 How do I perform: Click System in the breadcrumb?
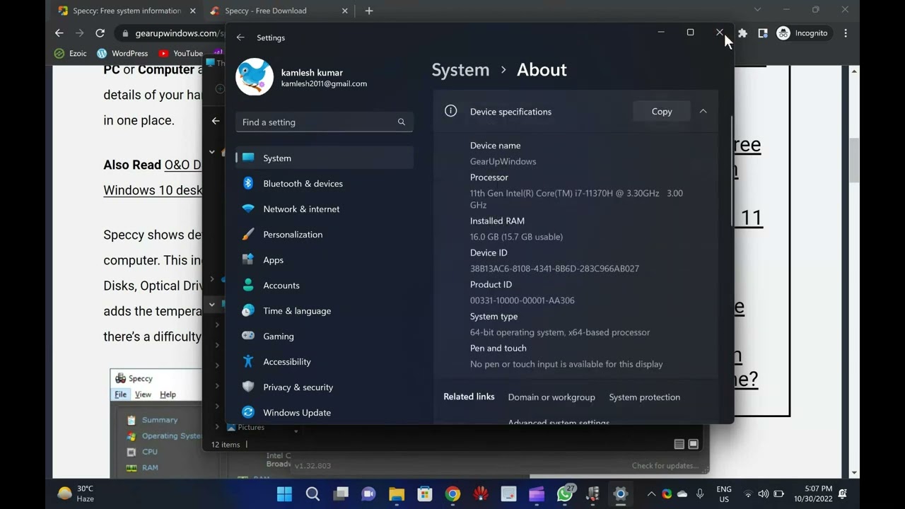click(460, 69)
